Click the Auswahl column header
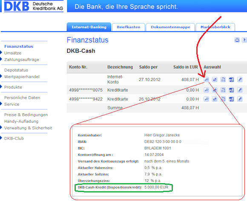Screen dimensions: 247x201 pos(212,67)
